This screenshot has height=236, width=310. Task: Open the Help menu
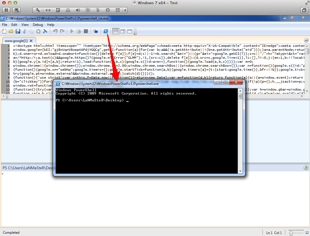(x=51, y=25)
